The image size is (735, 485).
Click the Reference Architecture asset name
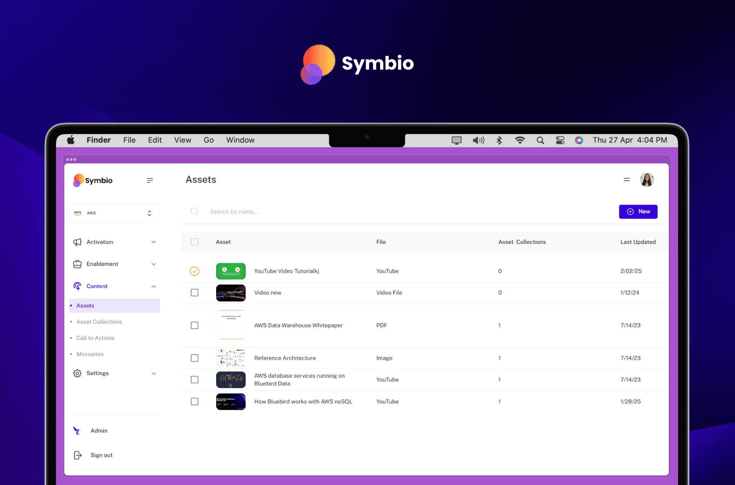285,358
